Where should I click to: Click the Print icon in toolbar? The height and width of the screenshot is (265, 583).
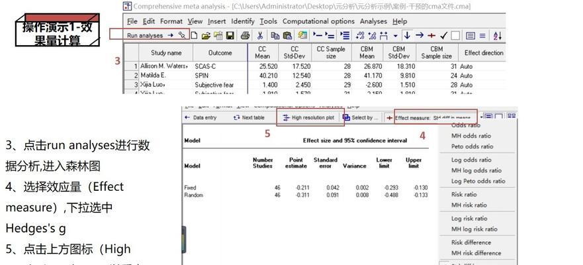pos(245,36)
